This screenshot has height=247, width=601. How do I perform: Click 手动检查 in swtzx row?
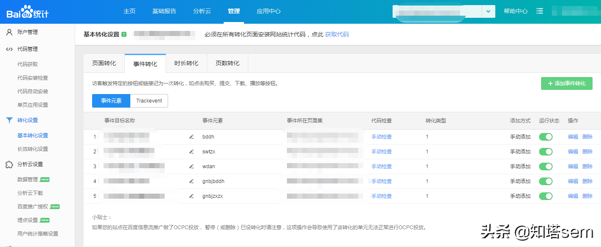coord(382,152)
